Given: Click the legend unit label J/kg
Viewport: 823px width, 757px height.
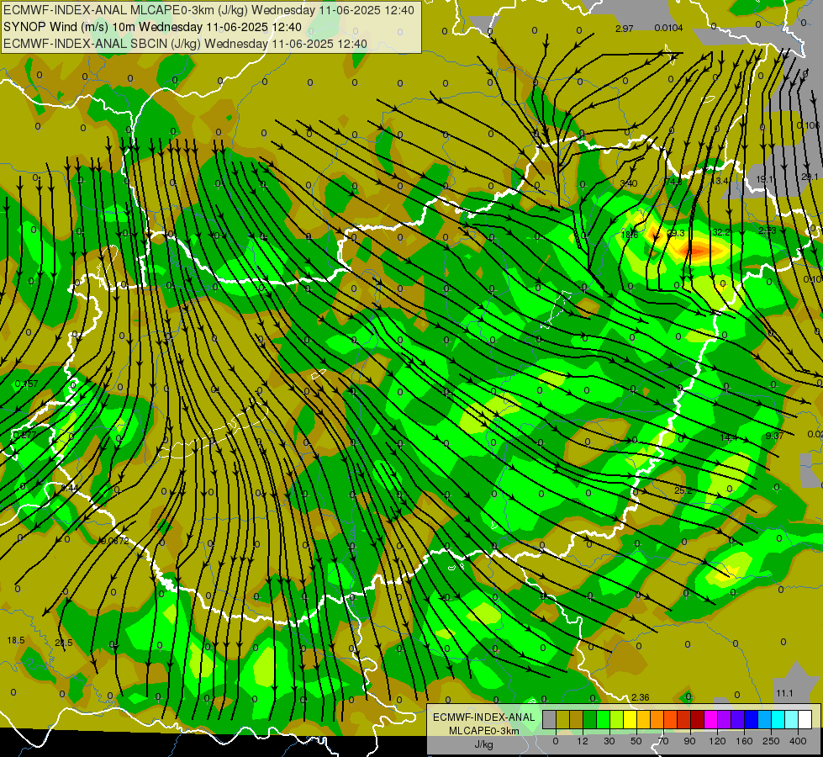Looking at the screenshot, I should (484, 744).
